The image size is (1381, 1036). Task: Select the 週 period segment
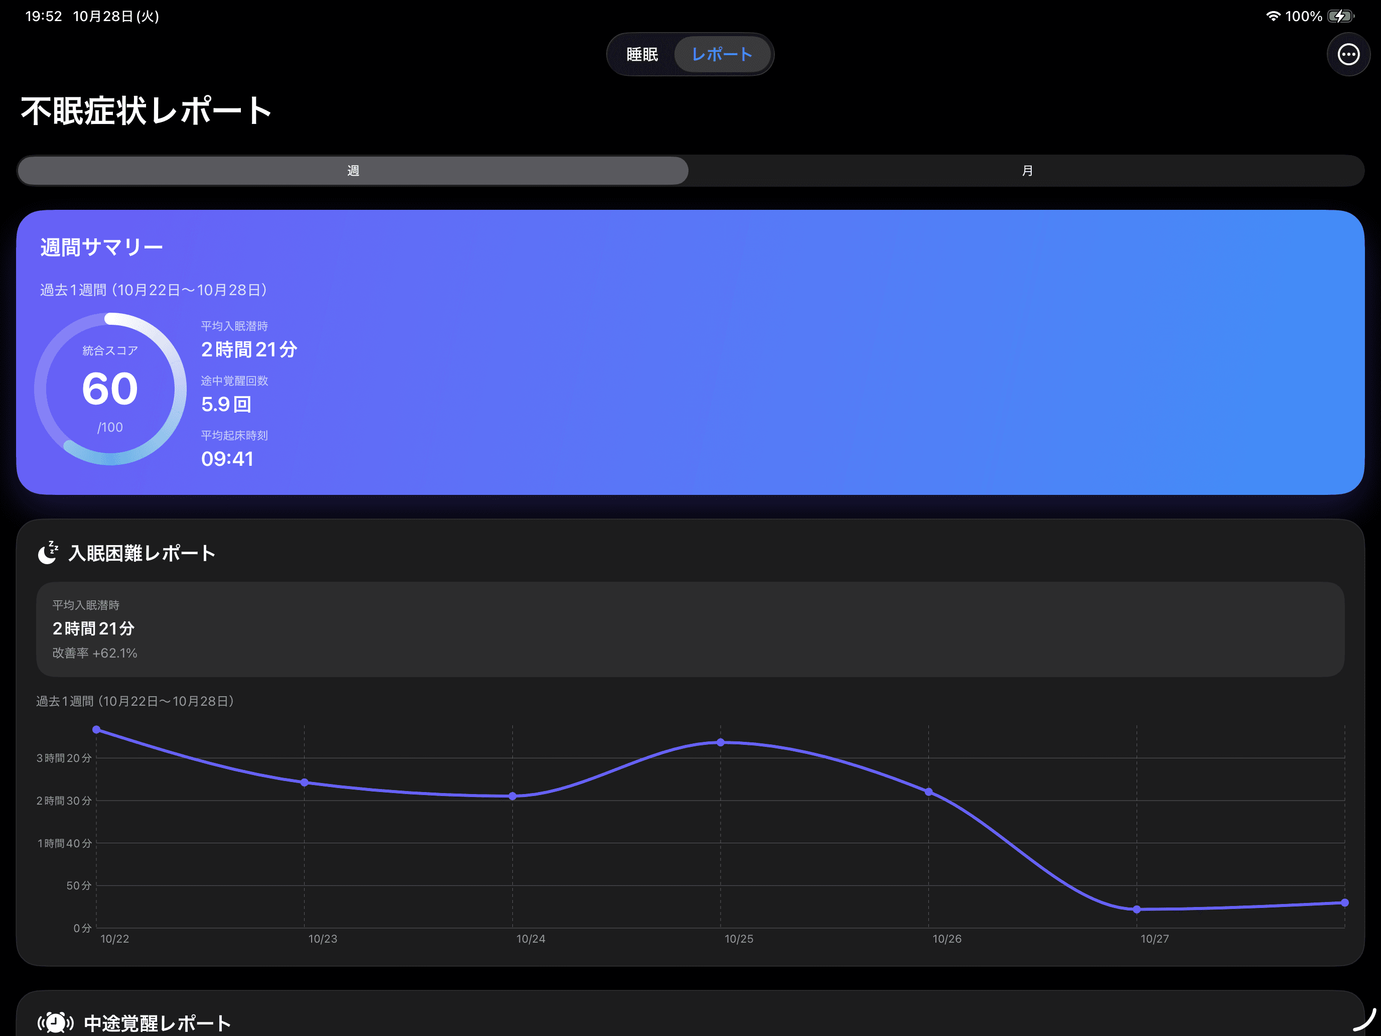tap(353, 171)
